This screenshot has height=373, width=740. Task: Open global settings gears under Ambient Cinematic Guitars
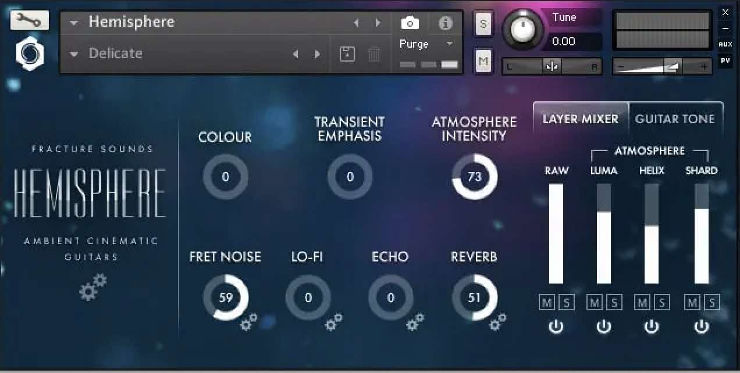92,287
